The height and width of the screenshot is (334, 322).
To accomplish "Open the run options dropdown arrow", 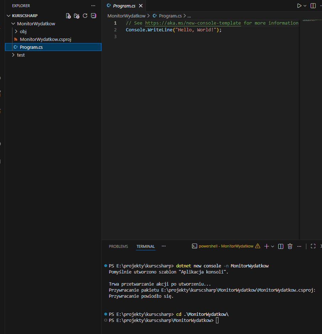I will (305, 6).
